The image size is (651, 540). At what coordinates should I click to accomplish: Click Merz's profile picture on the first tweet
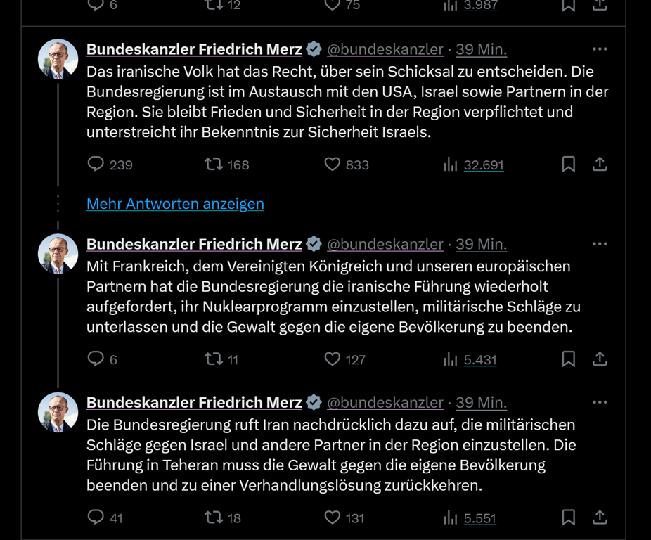click(58, 59)
